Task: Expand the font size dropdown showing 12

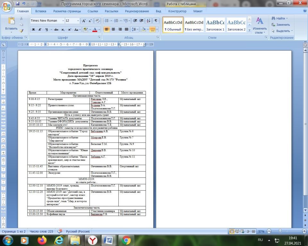Action: click(x=78, y=20)
